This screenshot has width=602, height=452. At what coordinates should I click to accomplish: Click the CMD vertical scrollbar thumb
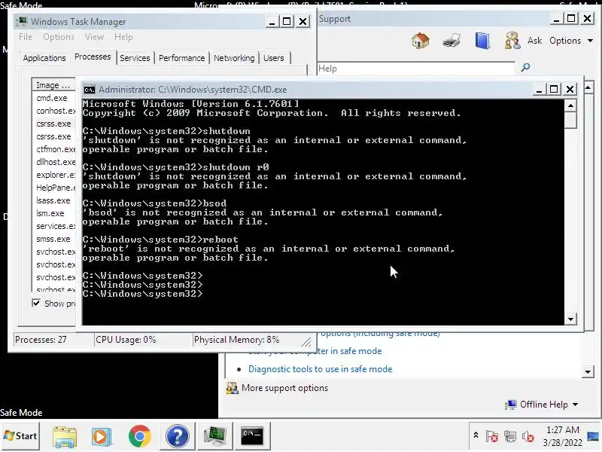570,121
